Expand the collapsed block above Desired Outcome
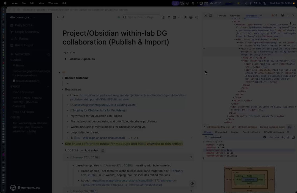Screen dimensions: 297x193 (60, 73)
